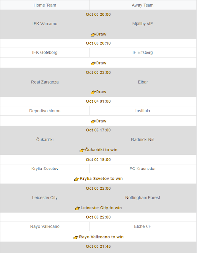Click the Leicester City to win prediction

point(101,208)
